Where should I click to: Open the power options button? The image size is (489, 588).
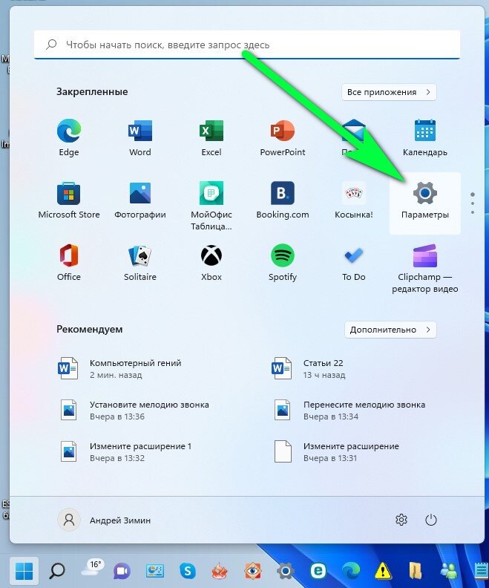point(431,520)
